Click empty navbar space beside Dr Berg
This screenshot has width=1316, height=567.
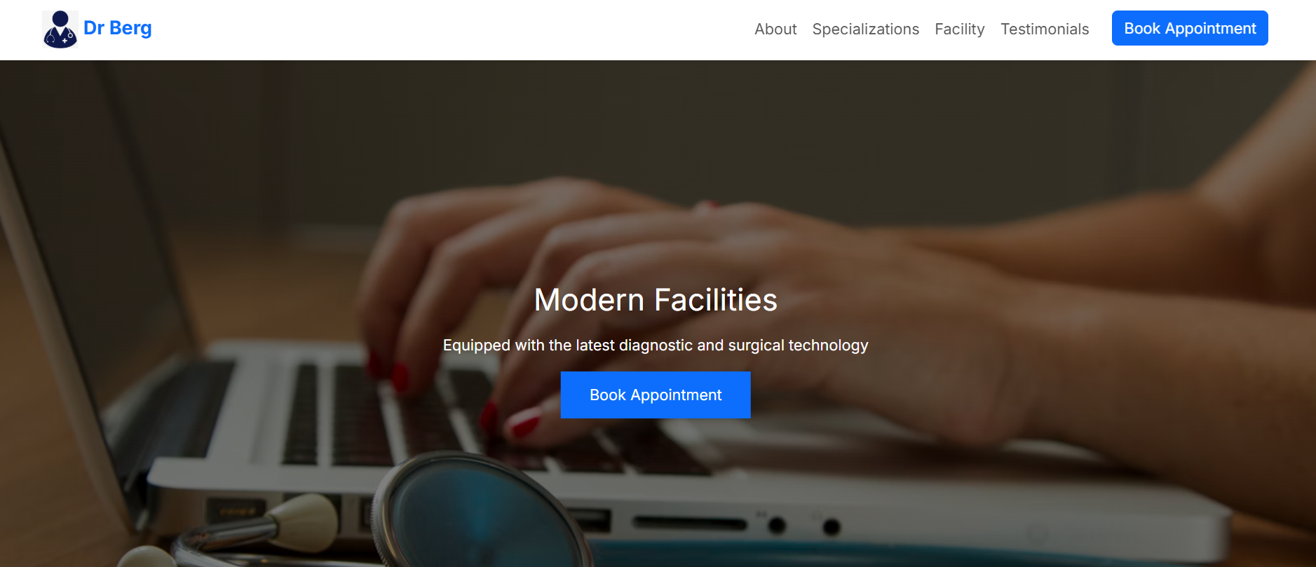pyautogui.click(x=449, y=29)
